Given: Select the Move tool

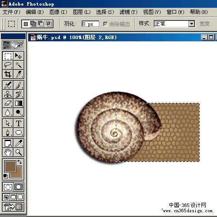Looking at the screenshot, I should pos(19,56).
